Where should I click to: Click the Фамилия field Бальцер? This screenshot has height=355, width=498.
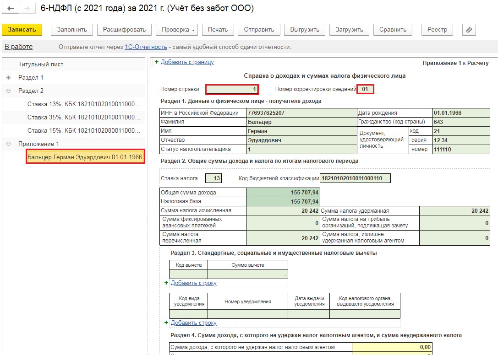(301, 122)
